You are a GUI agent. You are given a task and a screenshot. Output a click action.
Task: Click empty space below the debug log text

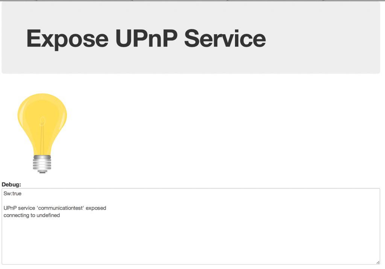(191, 241)
